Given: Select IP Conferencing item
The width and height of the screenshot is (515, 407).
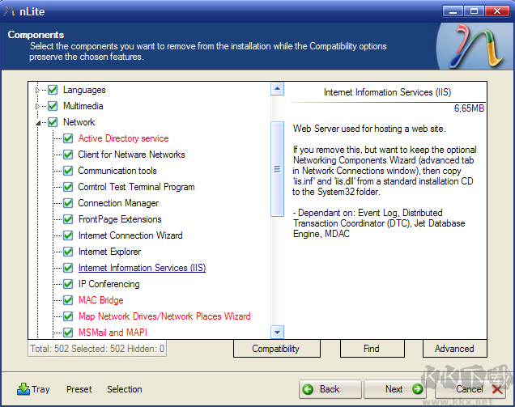Looking at the screenshot, I should [109, 284].
